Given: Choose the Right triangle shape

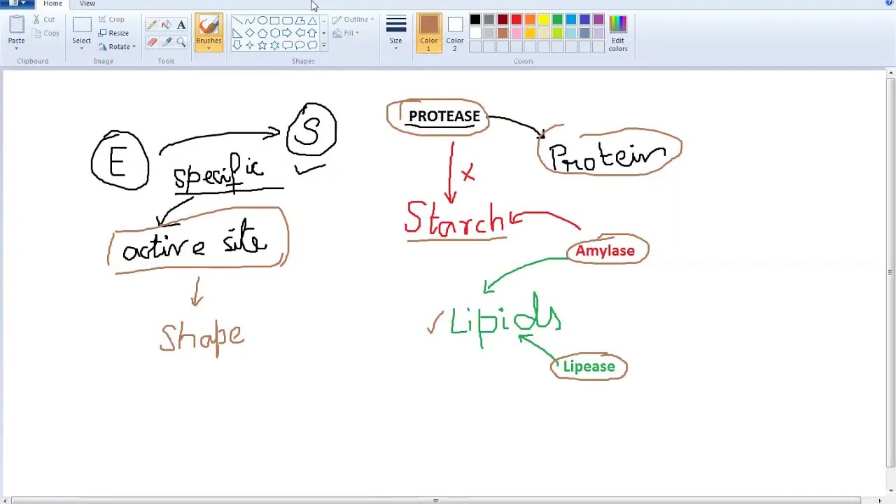Looking at the screenshot, I should coord(237,33).
